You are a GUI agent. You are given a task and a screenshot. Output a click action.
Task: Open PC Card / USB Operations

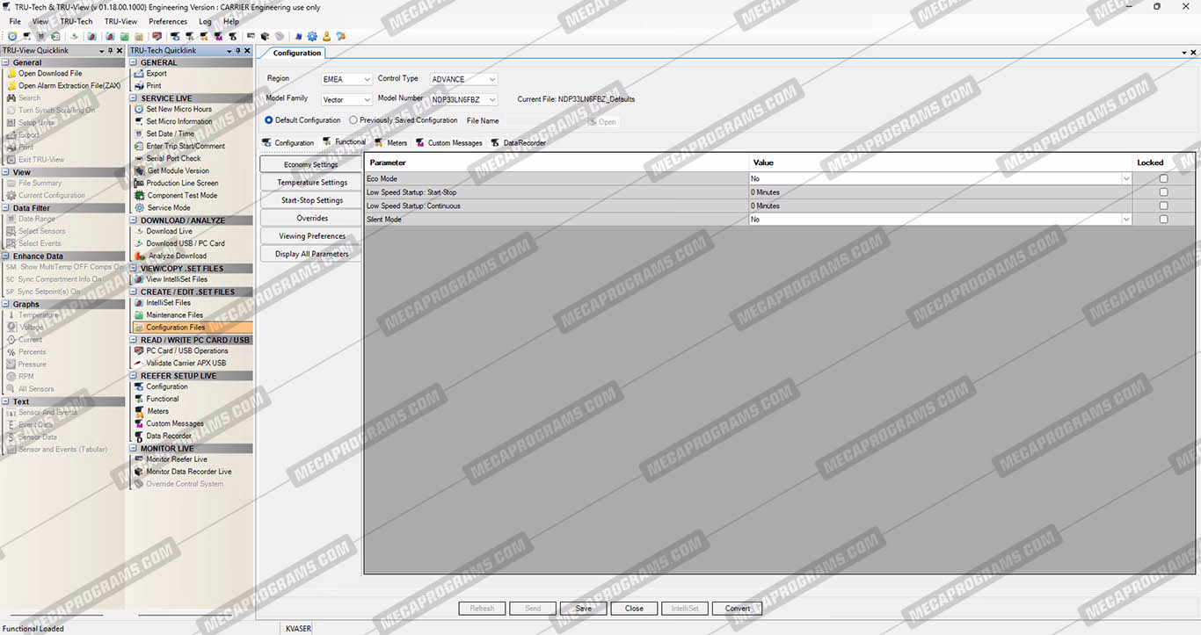point(187,351)
